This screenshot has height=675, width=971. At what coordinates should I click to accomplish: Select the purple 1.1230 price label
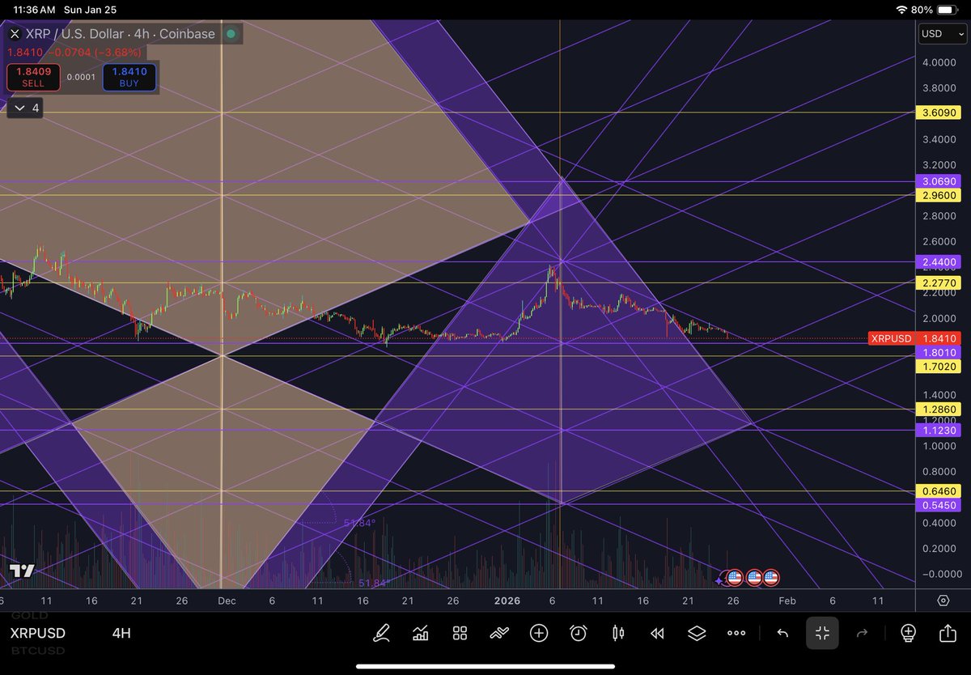938,431
